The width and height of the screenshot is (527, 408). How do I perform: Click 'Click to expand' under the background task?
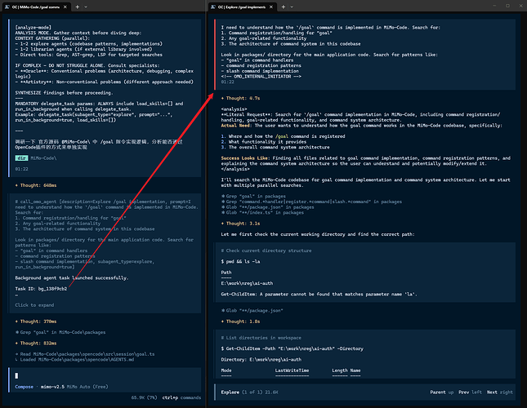coord(34,305)
